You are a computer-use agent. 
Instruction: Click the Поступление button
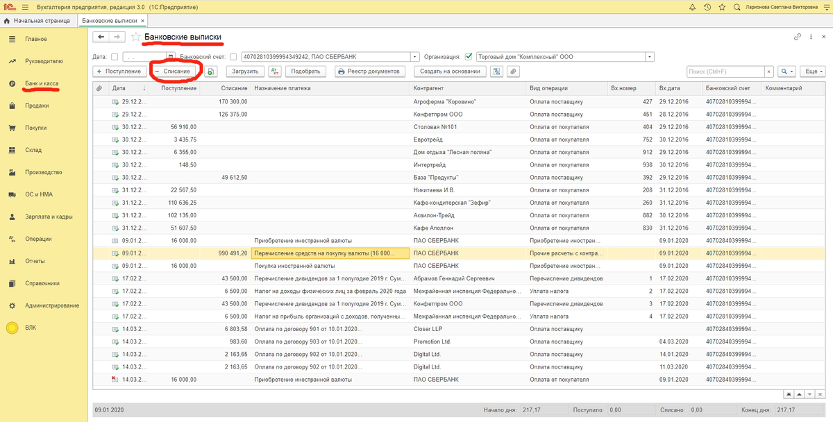119,71
